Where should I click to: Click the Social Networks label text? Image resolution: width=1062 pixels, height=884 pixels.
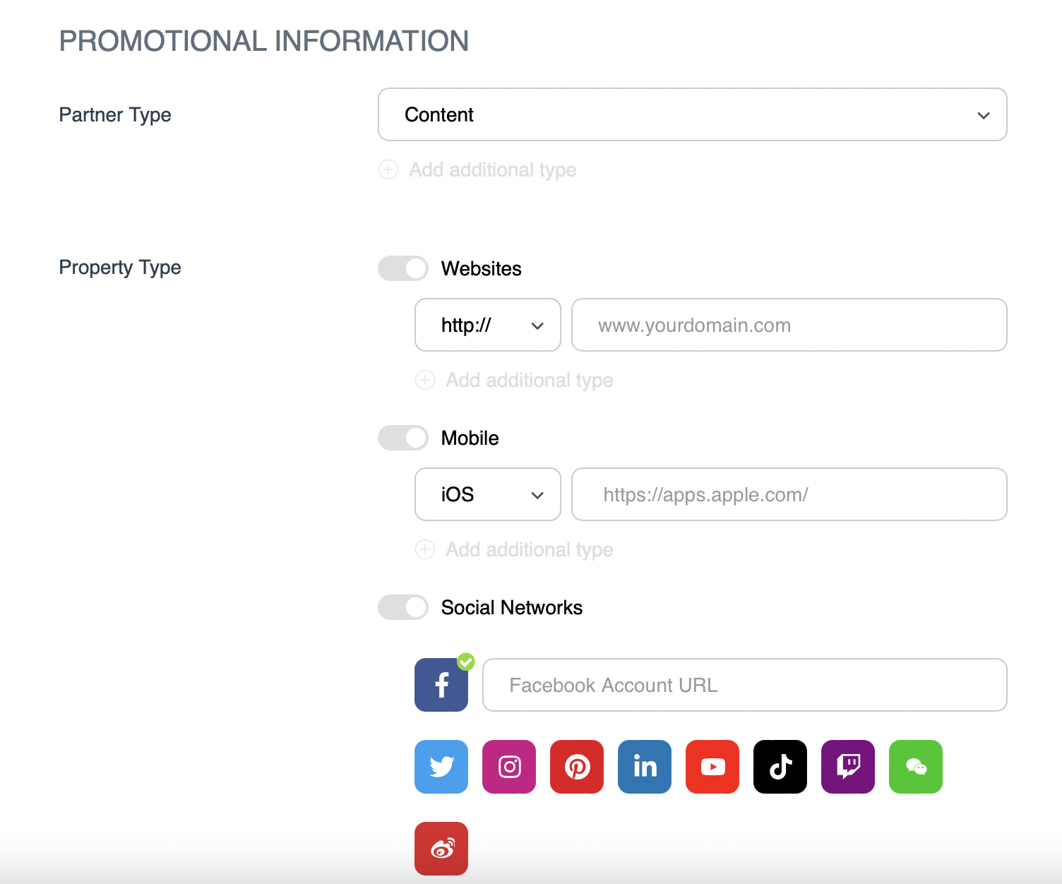click(x=512, y=607)
